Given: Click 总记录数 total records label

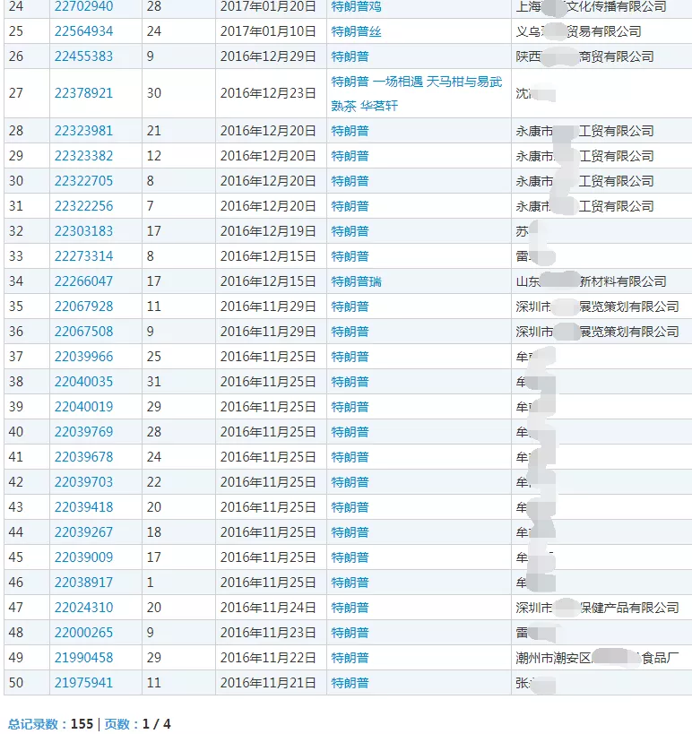Looking at the screenshot, I should point(34,724).
